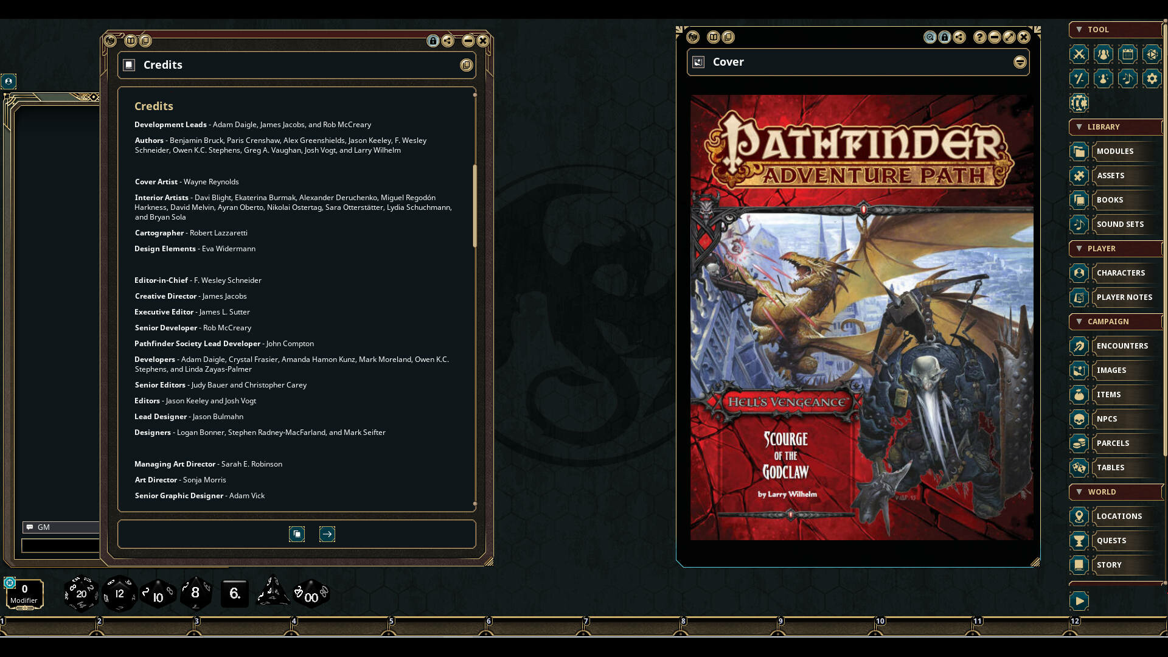The image size is (1168, 657).
Task: Roll the black d20 die
Action: pyautogui.click(x=80, y=593)
